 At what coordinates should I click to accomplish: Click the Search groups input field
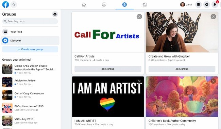[x=30, y=21]
